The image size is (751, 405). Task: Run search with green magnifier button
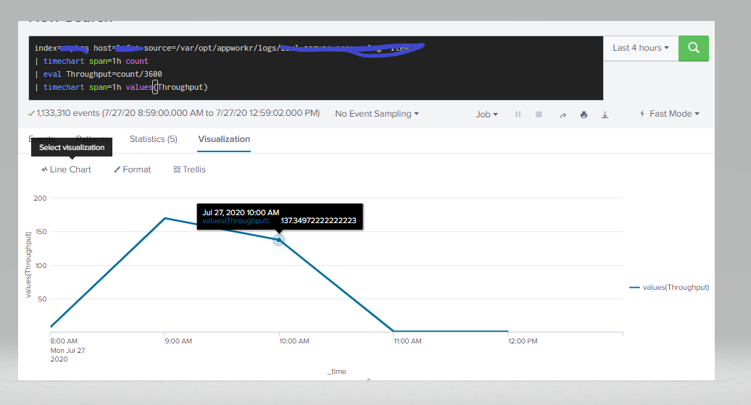click(x=694, y=49)
